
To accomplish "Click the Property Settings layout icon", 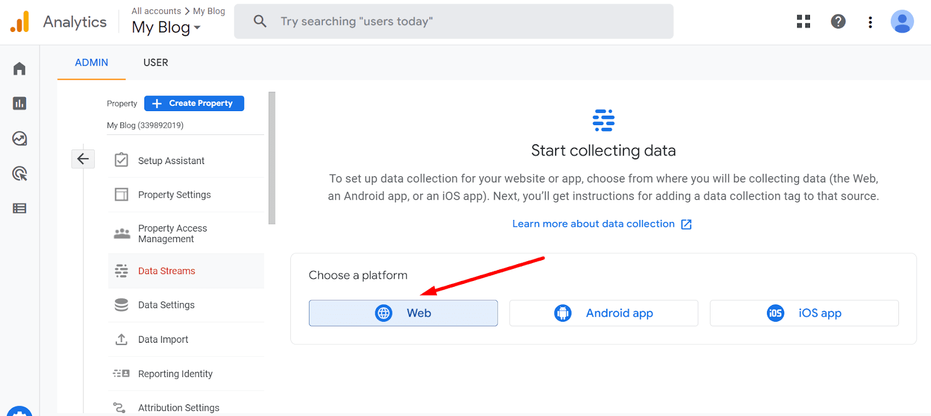I will (121, 194).
